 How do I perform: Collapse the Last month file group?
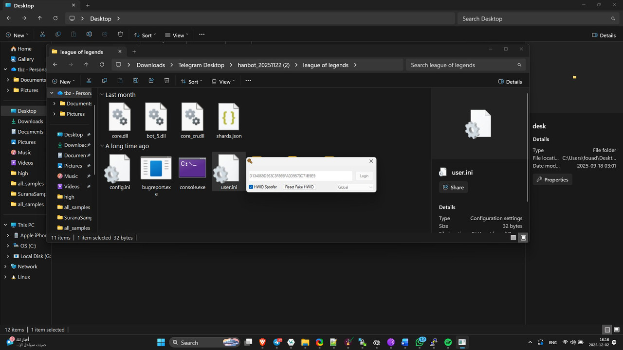click(102, 95)
